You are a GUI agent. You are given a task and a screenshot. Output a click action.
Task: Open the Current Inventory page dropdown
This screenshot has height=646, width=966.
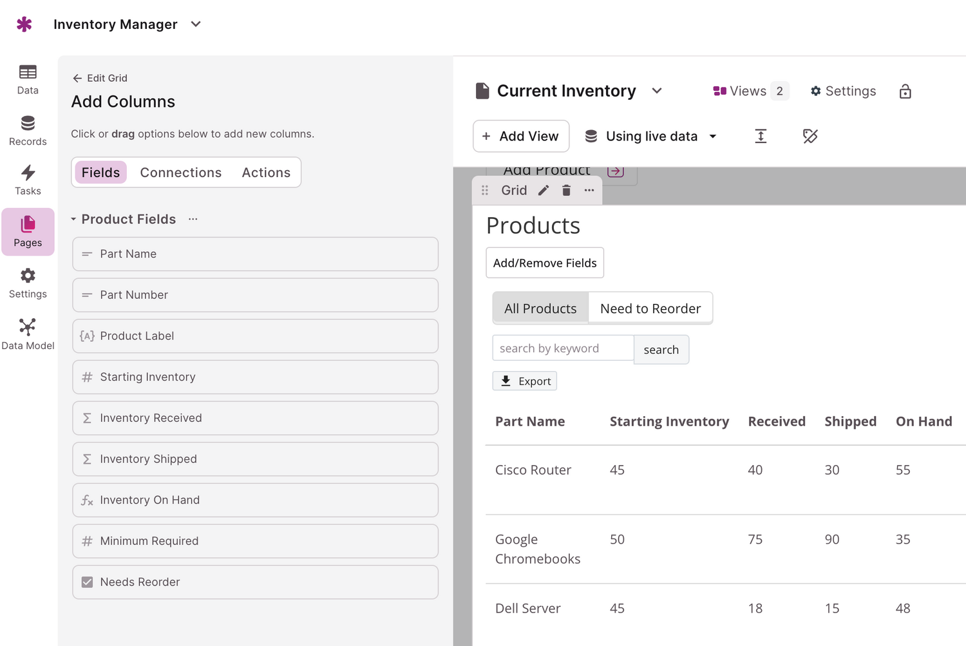pos(656,91)
